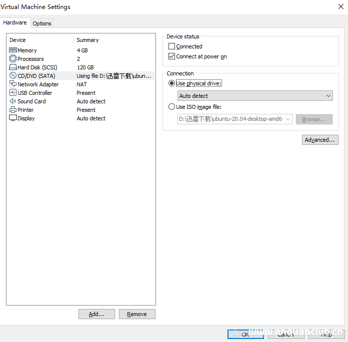This screenshot has width=348, height=342.
Task: Select the Hard Disk (SCSI) icon
Action: pos(13,67)
